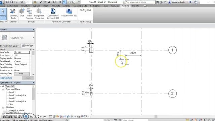Click the Undo arrow icon
The height and width of the screenshot is (121, 215).
point(22,2)
